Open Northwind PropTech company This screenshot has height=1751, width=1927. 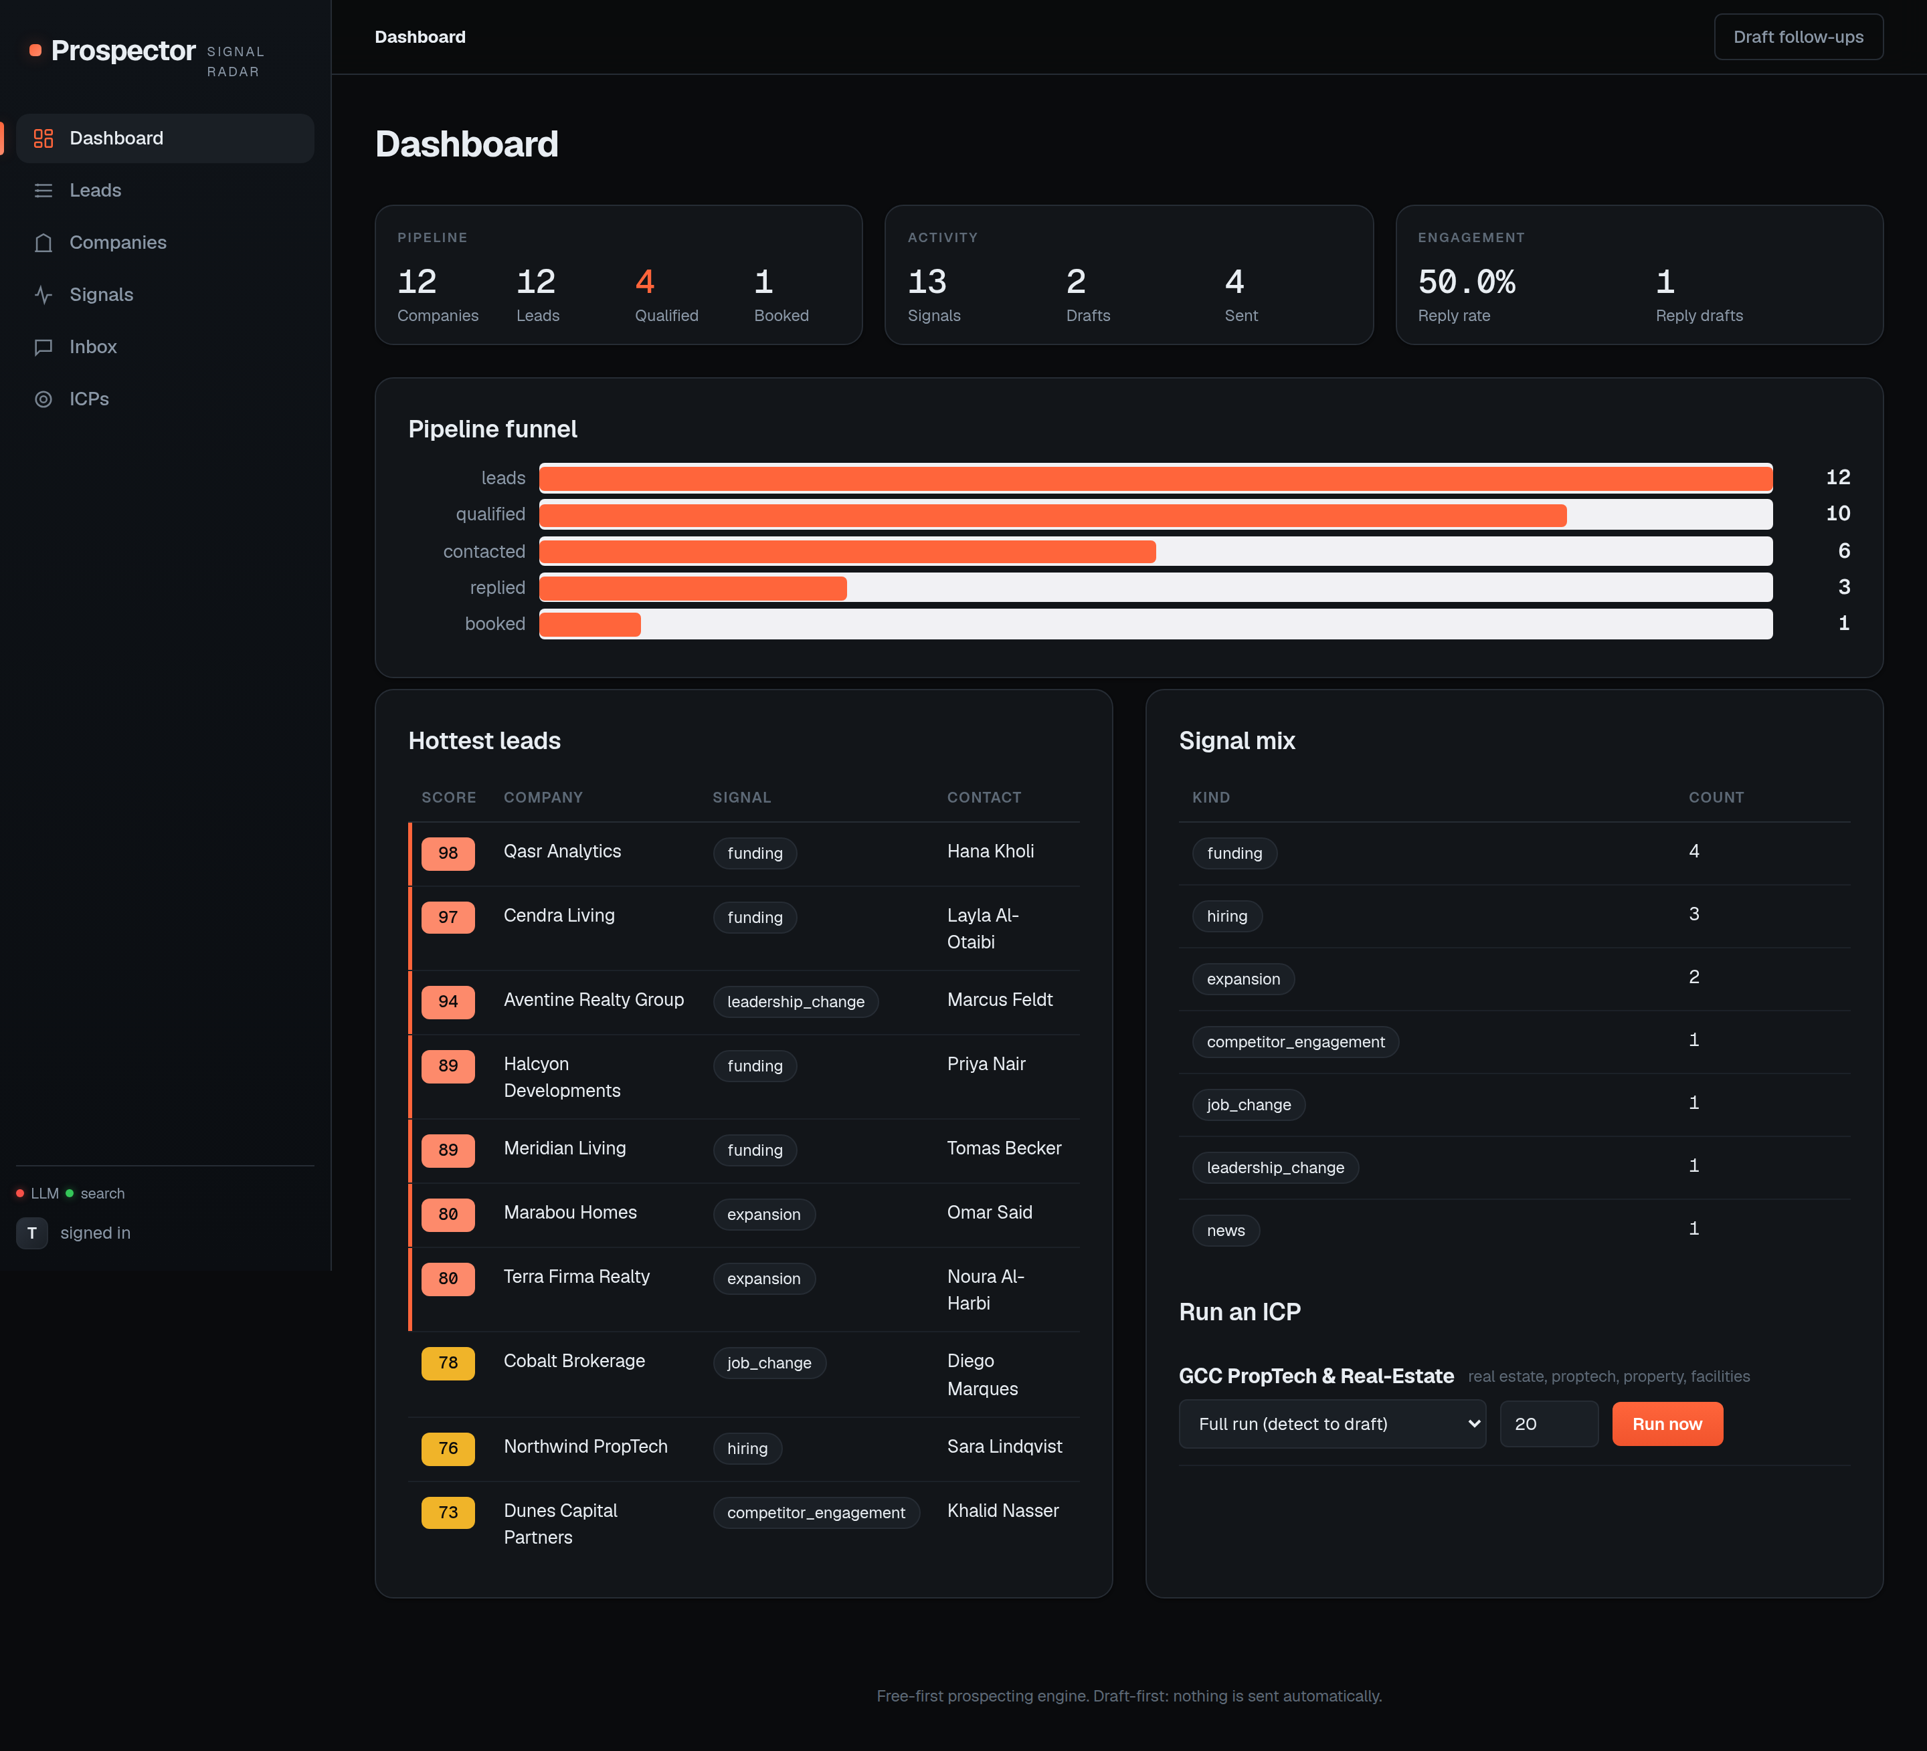[586, 1447]
